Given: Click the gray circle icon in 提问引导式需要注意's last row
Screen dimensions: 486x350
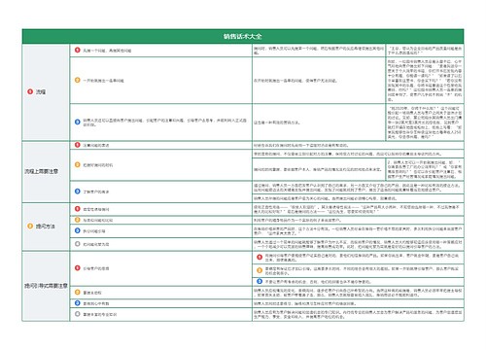Looking at the screenshot, I should [x=78, y=314].
